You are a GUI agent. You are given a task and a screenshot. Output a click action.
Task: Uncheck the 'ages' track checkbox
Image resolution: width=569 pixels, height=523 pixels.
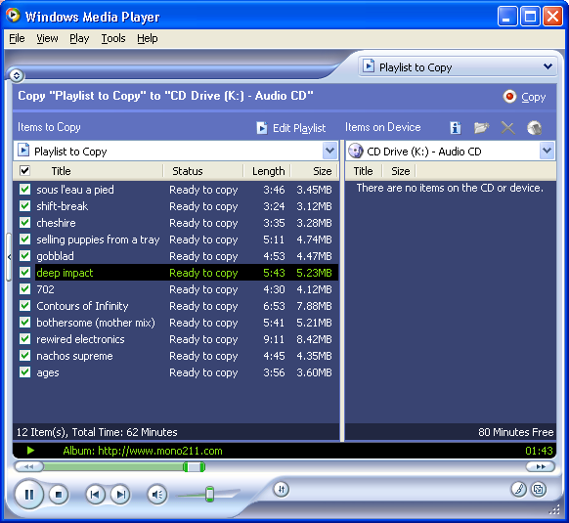(x=24, y=372)
